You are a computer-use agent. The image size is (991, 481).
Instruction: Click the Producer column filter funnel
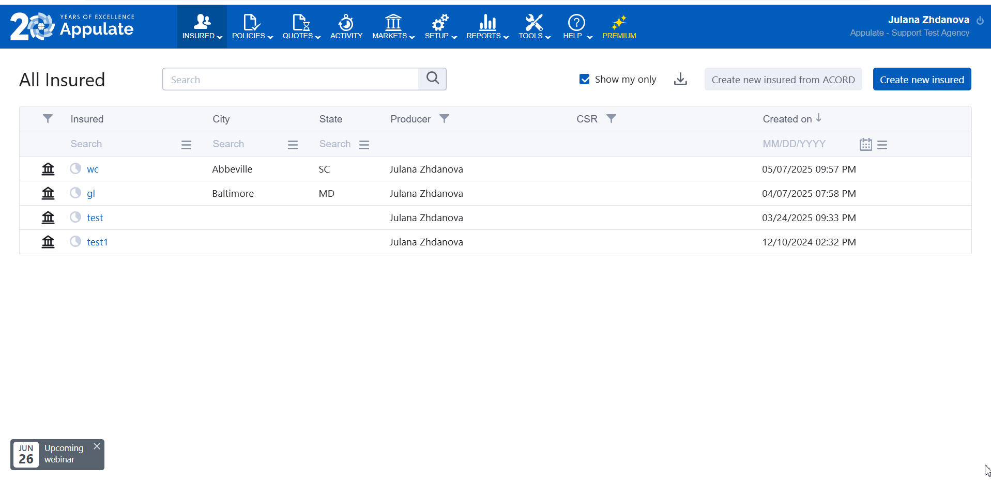coord(444,119)
